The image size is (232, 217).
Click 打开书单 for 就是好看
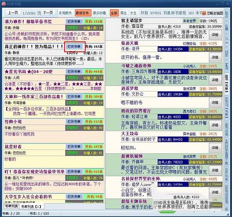click(74, 147)
